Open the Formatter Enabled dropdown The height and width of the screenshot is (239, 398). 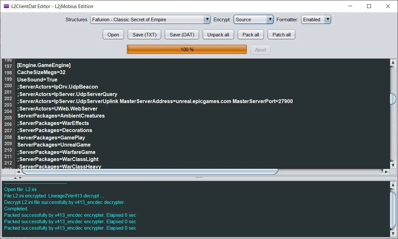click(316, 20)
